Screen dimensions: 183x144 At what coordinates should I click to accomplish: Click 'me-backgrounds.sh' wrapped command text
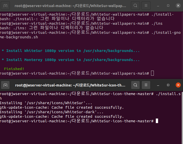[19, 37]
